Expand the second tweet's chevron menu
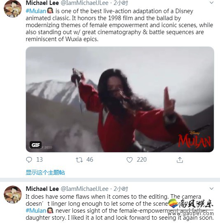This screenshot has height=223, width=220. pos(212,188)
